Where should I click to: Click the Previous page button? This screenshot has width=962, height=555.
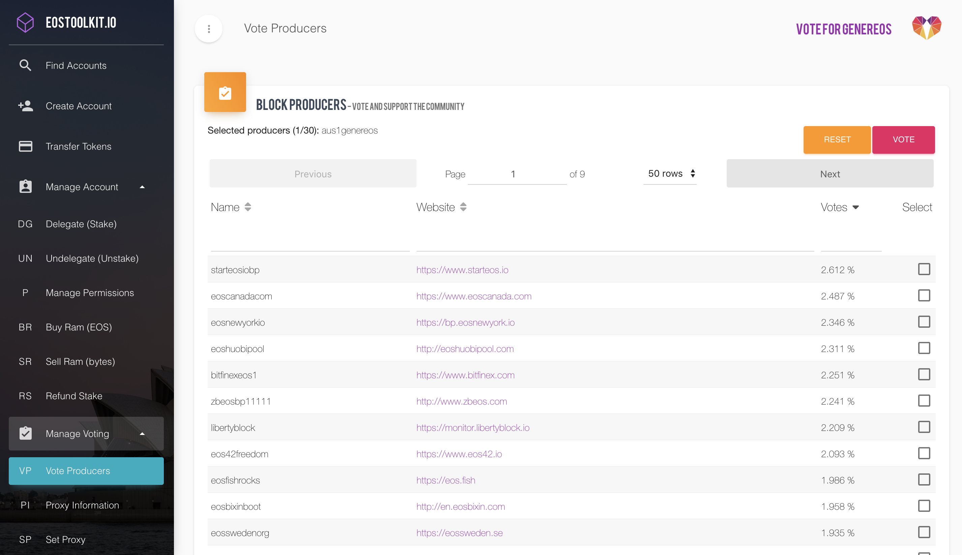[x=313, y=174]
